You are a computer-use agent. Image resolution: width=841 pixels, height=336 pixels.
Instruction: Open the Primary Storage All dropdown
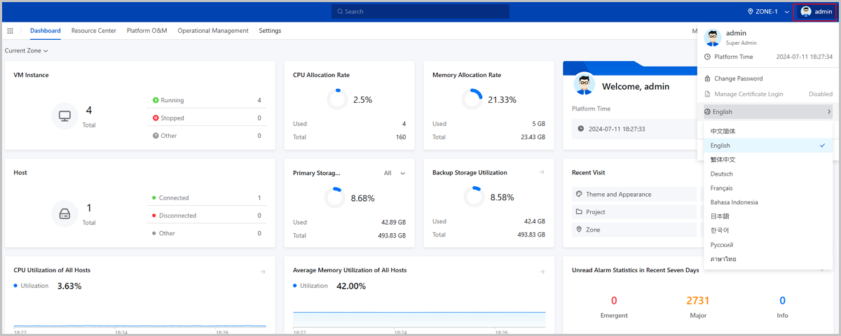click(395, 173)
